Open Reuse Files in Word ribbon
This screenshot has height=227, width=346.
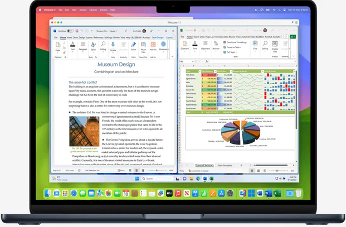coord(143,47)
